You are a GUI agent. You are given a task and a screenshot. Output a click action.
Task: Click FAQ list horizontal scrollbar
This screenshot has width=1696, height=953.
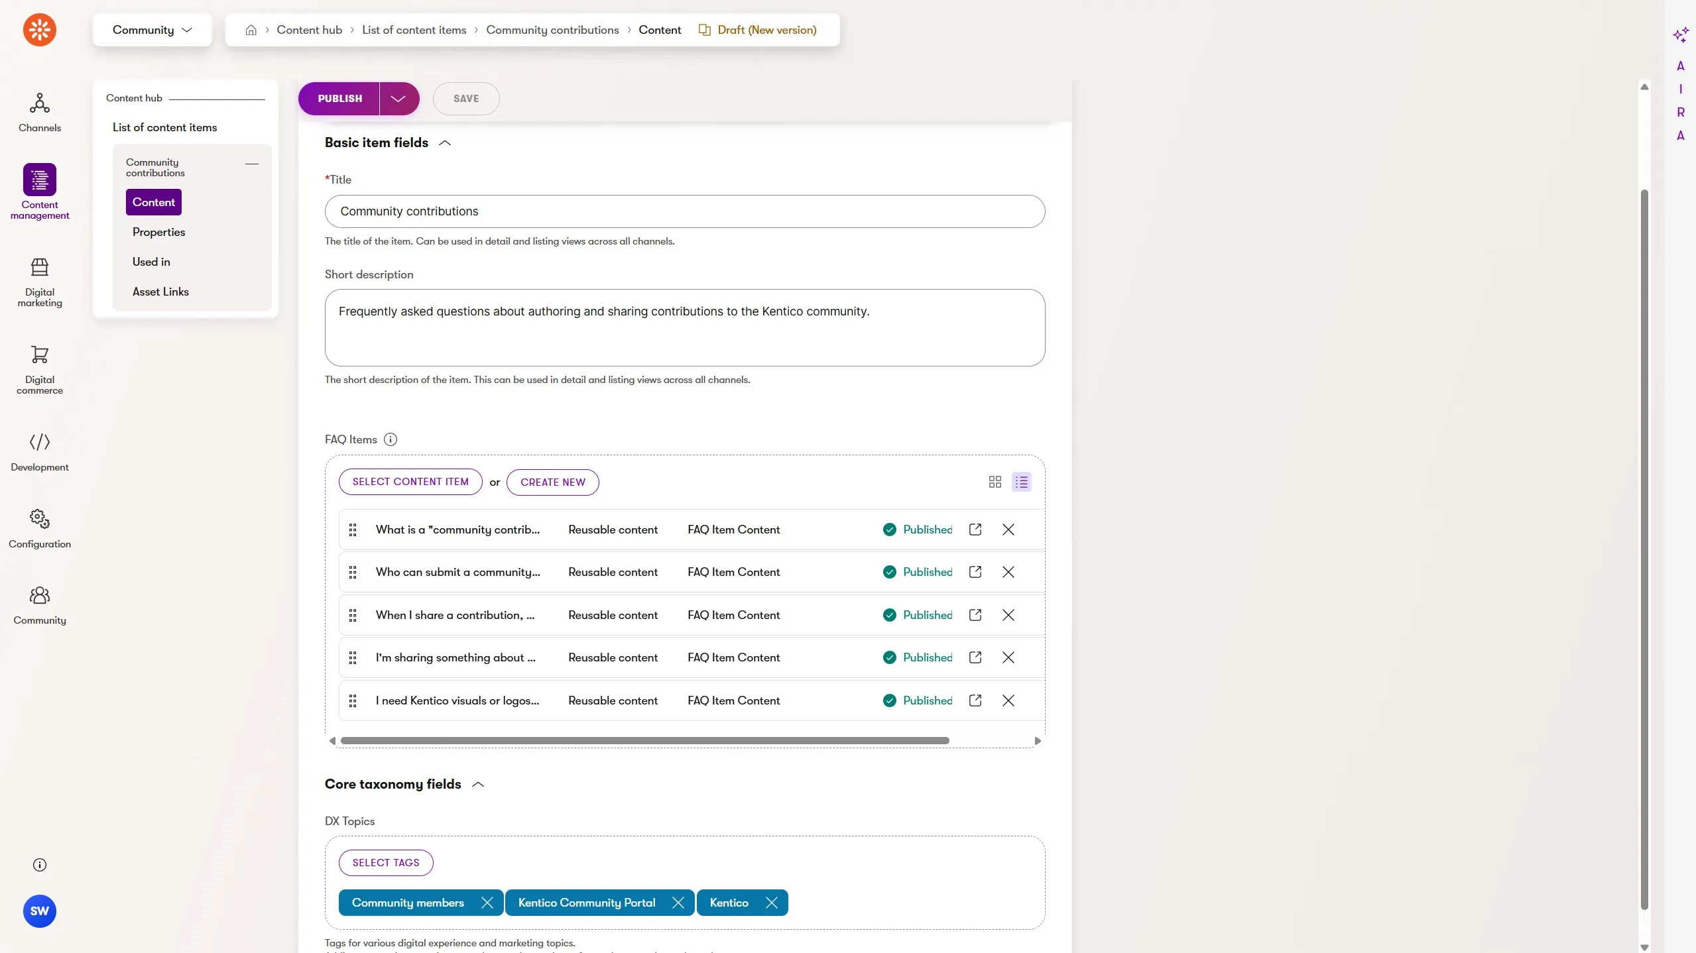[644, 741]
